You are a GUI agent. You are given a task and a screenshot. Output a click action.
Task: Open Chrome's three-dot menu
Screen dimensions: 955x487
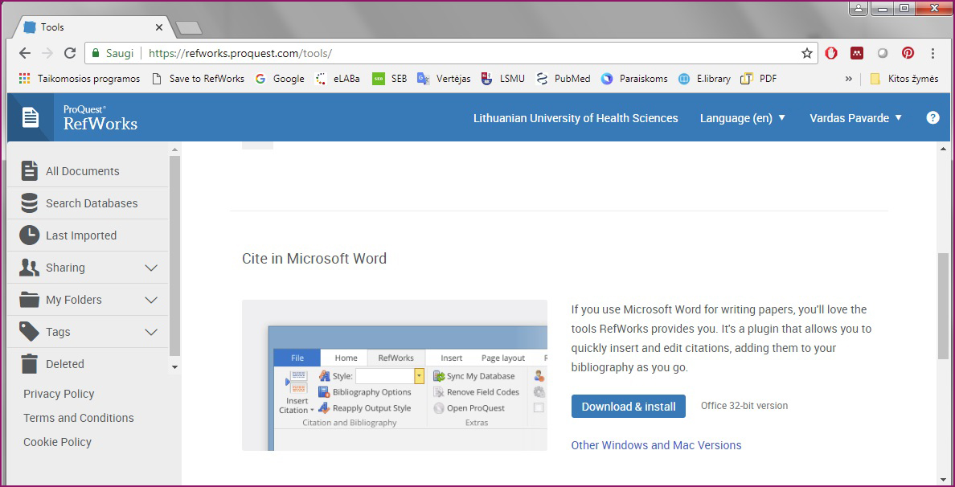tap(932, 53)
